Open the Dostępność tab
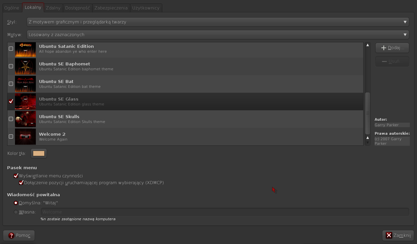This screenshot has width=417, height=244. tap(78, 8)
